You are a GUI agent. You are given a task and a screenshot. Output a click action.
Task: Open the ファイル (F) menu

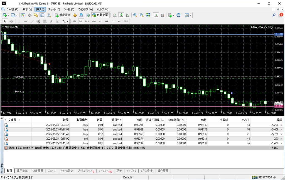click(12, 9)
